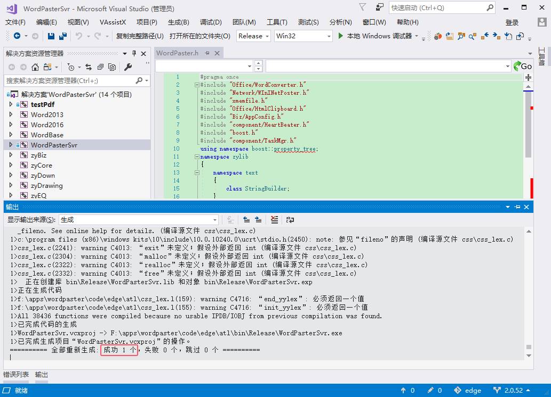Screen dimensions: 551x397
Task: Toggle auto-hide pin of Solution Explorer panel
Action: pos(134,53)
